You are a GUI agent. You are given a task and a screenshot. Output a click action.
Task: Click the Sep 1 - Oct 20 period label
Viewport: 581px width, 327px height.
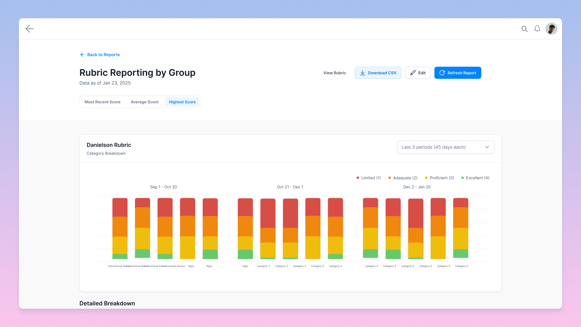(163, 187)
